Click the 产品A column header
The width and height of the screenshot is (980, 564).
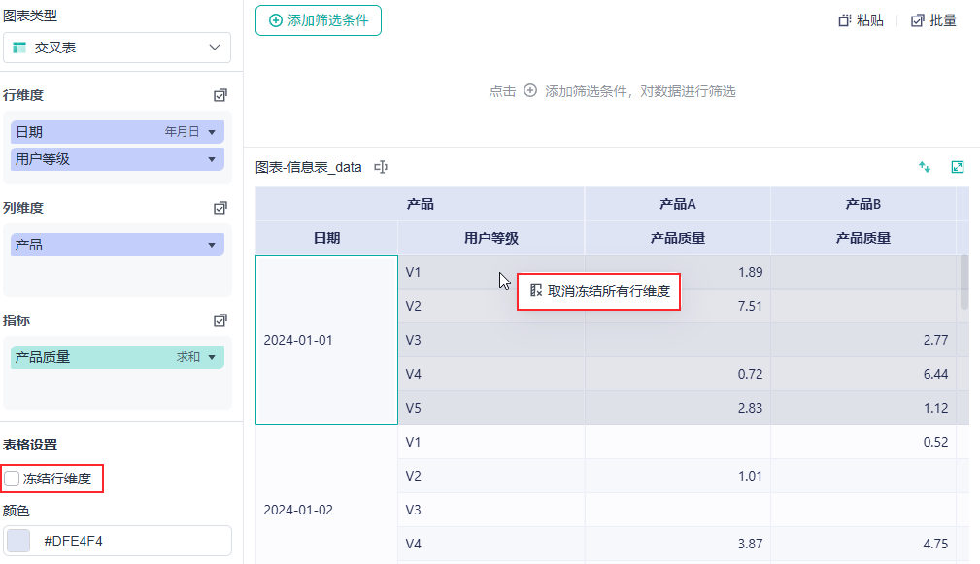coord(678,204)
